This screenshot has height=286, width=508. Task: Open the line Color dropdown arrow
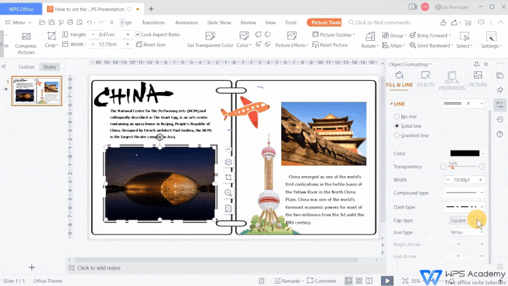483,153
